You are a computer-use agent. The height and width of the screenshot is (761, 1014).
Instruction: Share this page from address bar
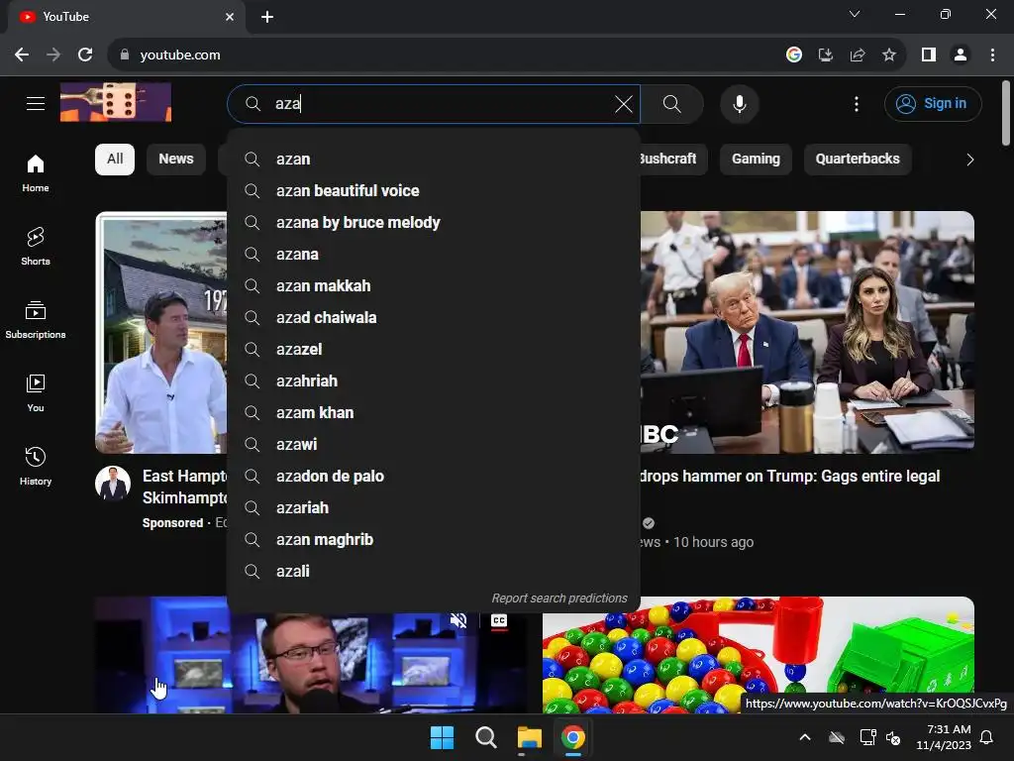pyautogui.click(x=858, y=55)
